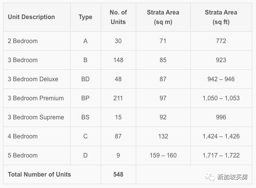Image resolution: width=256 pixels, height=188 pixels.
Task: Select the 211 units cell
Action: click(x=118, y=98)
